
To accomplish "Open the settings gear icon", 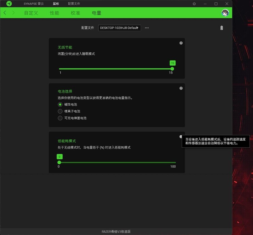I will (194, 4).
